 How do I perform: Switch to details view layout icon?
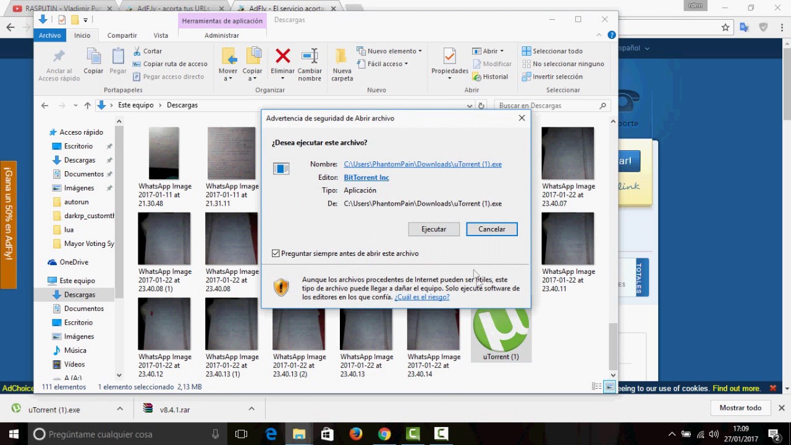596,387
